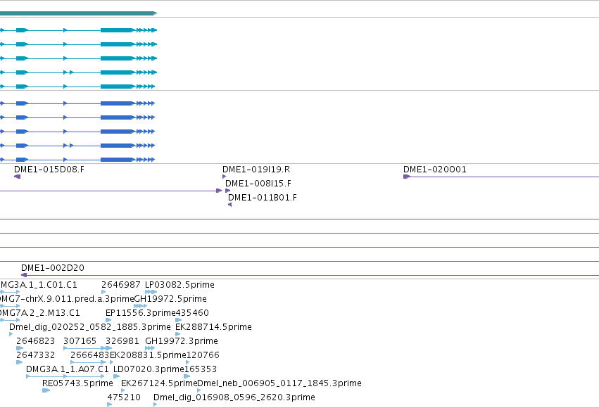Click the light-blue glyph under 2646823

pos(20,348)
